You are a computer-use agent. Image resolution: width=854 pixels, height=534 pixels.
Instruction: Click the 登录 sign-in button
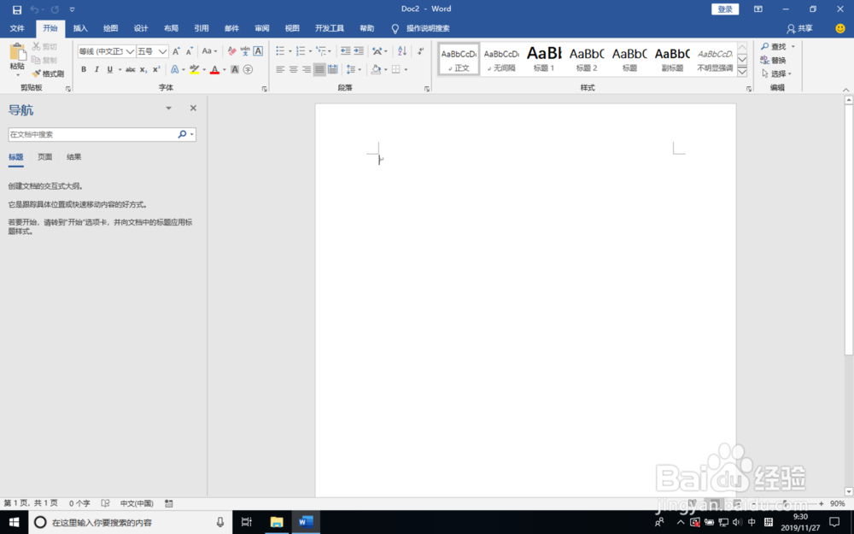click(x=725, y=9)
